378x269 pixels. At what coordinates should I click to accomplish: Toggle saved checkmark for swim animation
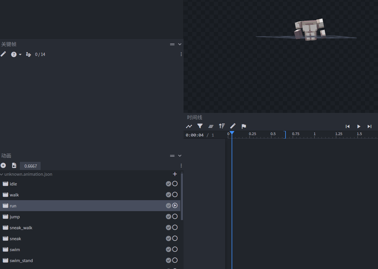coord(169,249)
